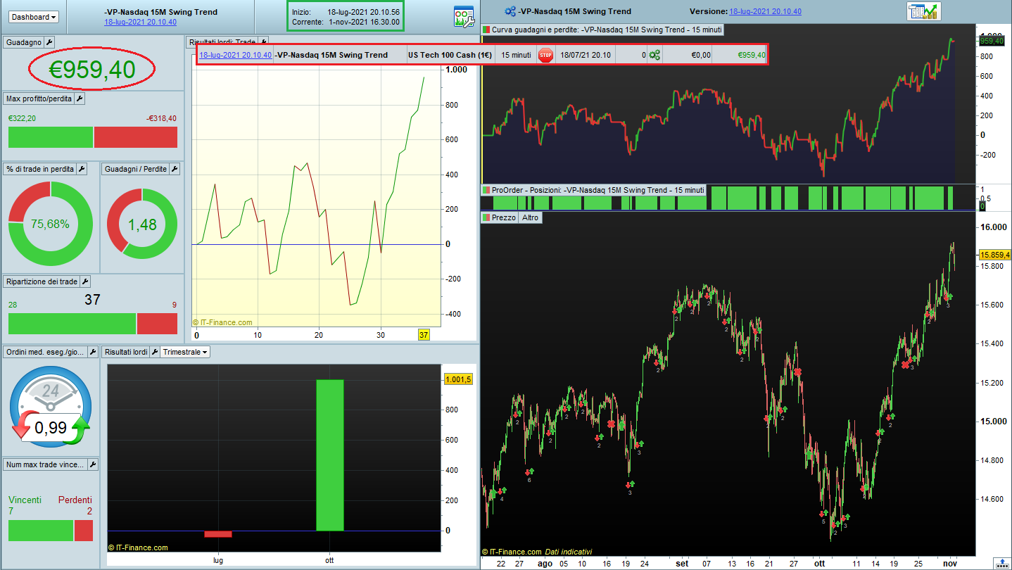This screenshot has width=1012, height=570.
Task: Click the -€318,40 max loss value
Action: [162, 118]
